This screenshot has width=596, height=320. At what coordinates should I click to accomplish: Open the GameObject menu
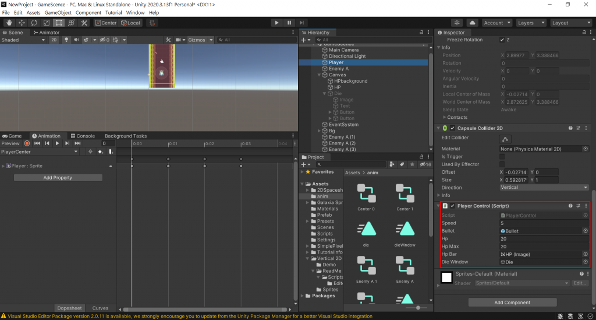pyautogui.click(x=58, y=13)
